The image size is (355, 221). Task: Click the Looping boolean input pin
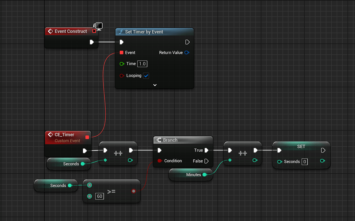(122, 76)
